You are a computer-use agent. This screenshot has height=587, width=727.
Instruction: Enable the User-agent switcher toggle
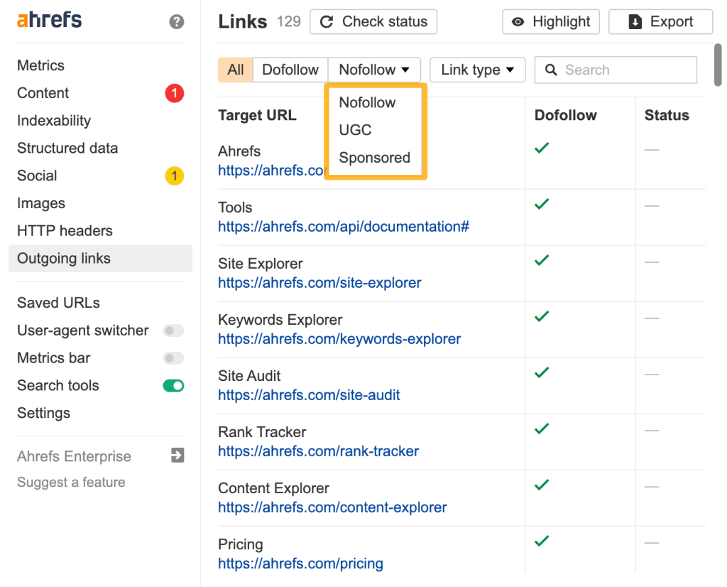[173, 330]
